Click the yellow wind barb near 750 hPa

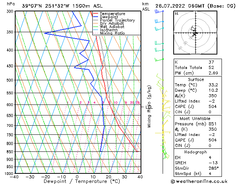click(163, 133)
